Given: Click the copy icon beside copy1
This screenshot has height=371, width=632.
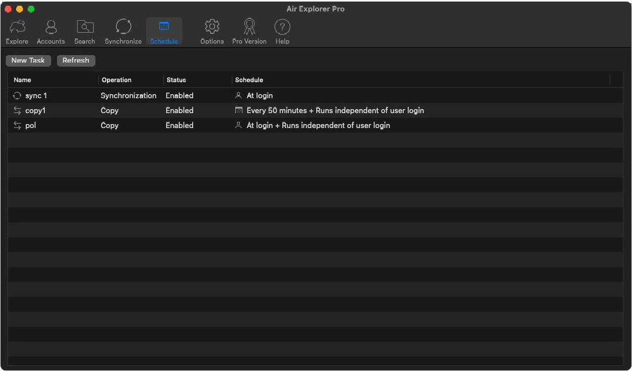Looking at the screenshot, I should pos(17,110).
